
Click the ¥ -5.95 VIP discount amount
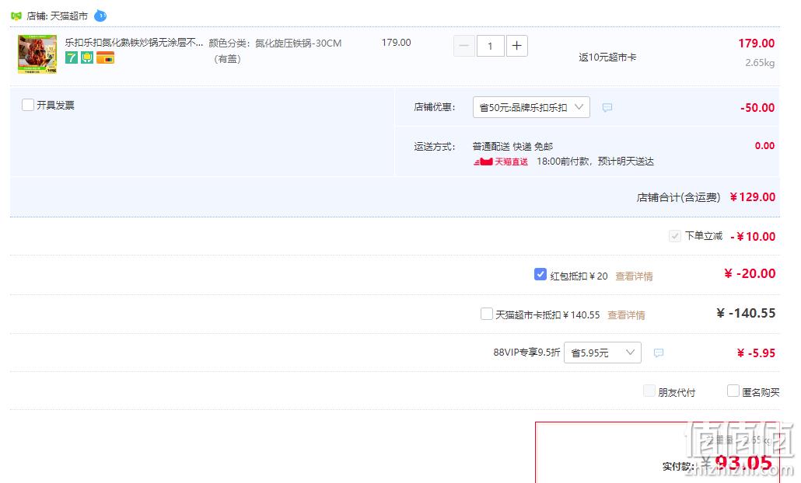[756, 353]
